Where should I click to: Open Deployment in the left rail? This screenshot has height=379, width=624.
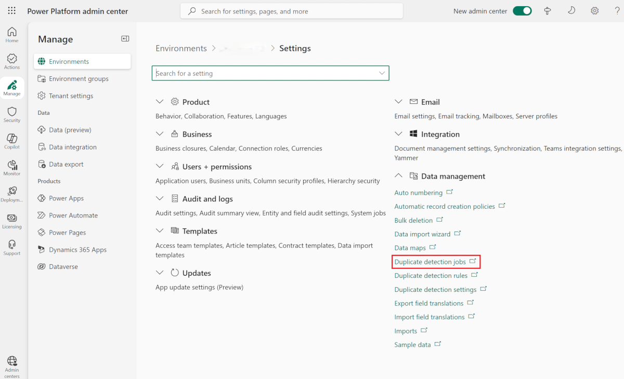point(12,194)
